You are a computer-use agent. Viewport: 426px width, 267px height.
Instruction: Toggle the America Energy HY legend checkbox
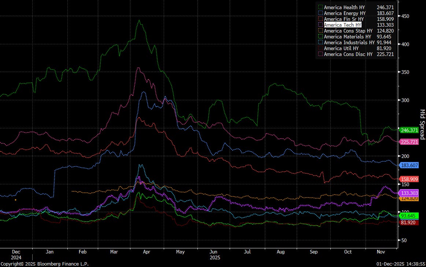[x=321, y=13]
